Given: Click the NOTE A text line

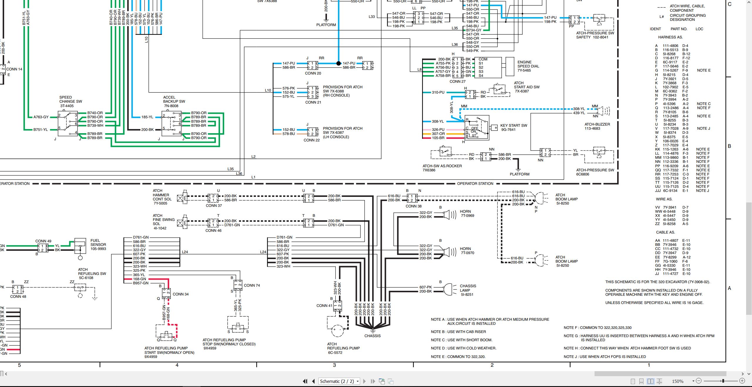Looking at the screenshot, I should pyautogui.click(x=490, y=322).
